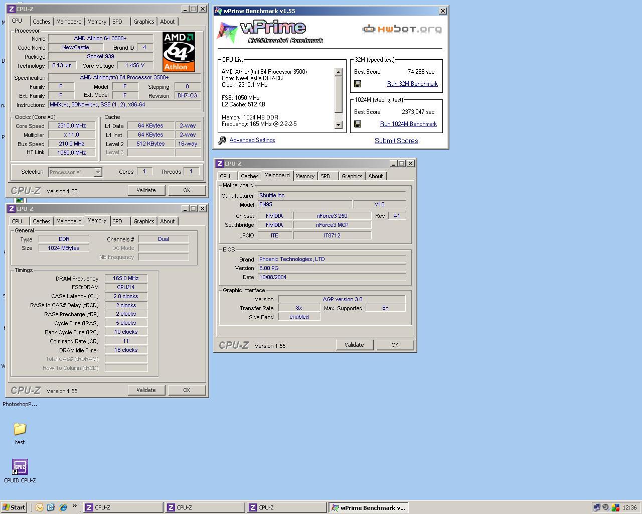This screenshot has height=514, width=642.
Task: Click Validate in the Memory window
Action: click(146, 390)
